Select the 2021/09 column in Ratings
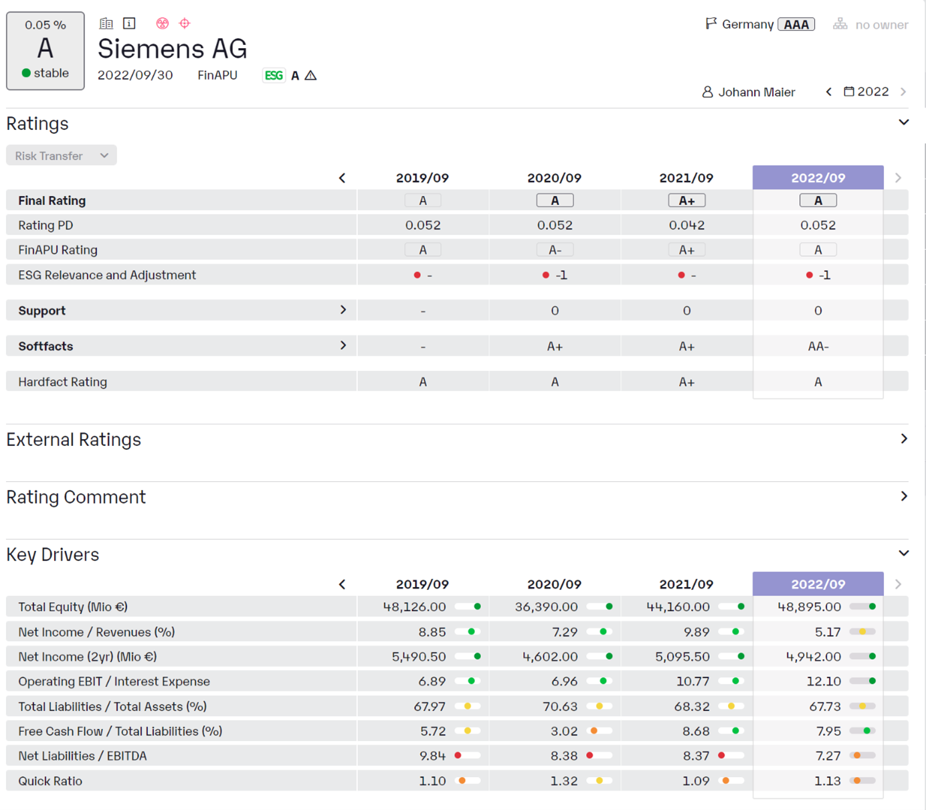Viewport: 926px width, 810px height. (x=686, y=178)
